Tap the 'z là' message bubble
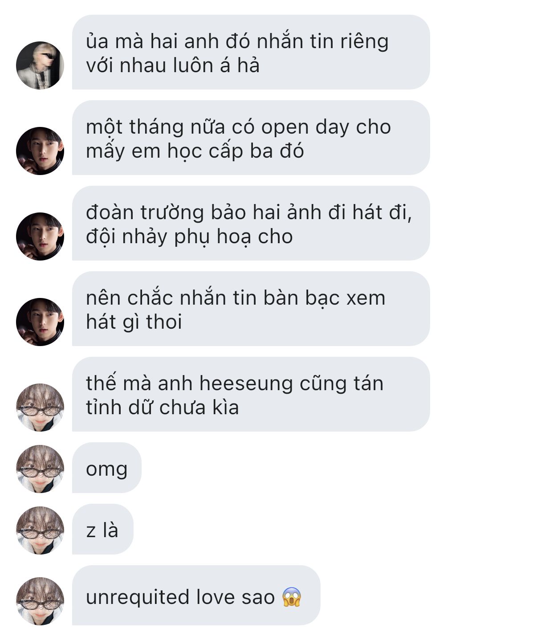Screen dimensions: 553x628 [x=103, y=529]
